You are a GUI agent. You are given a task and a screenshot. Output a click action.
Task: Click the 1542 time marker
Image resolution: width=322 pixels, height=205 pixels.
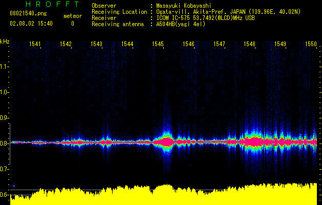66,44
